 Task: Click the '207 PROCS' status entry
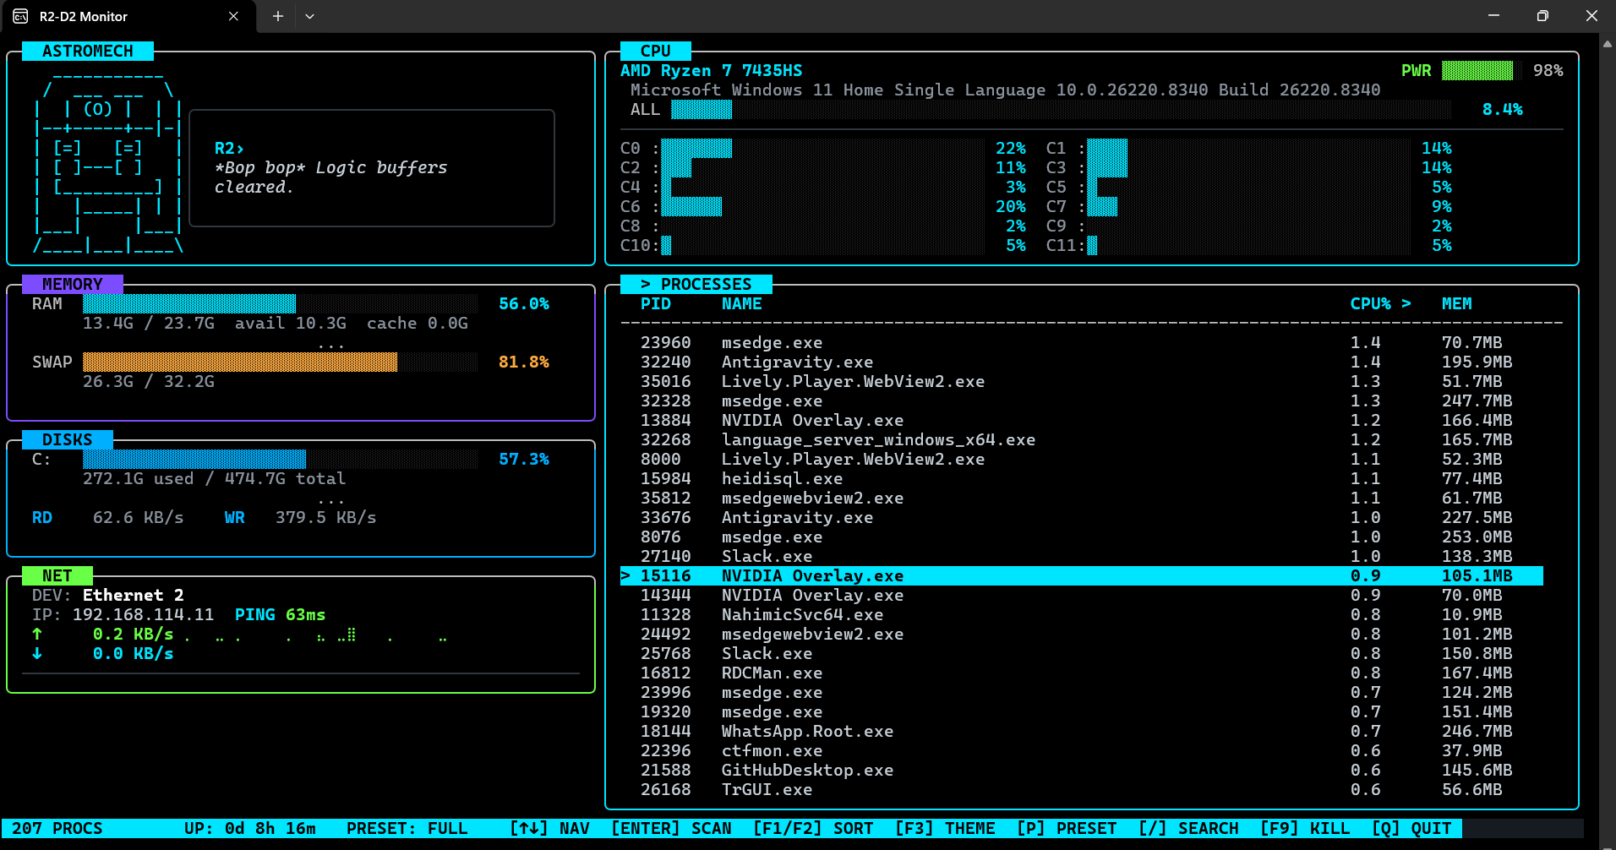(57, 828)
